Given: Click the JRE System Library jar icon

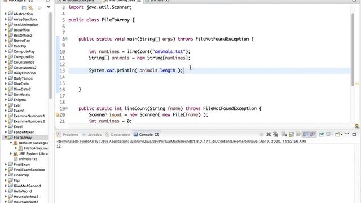Looking at the screenshot, I should [x=16, y=153].
